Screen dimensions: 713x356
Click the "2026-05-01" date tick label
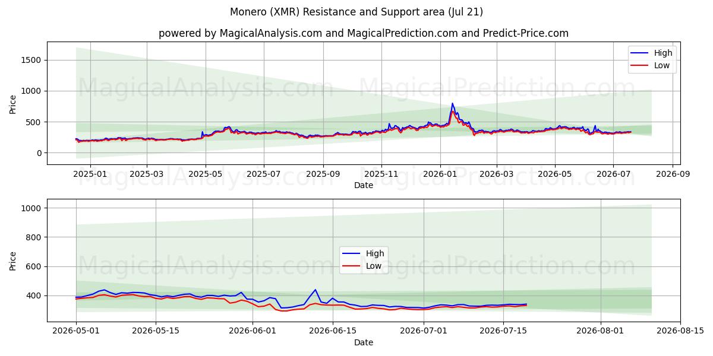coord(76,331)
